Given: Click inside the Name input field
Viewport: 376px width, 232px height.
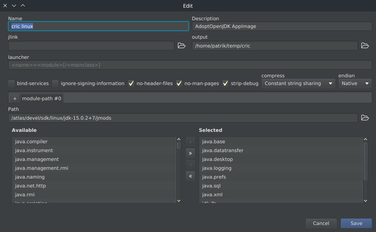Looking at the screenshot, I should coord(98,26).
